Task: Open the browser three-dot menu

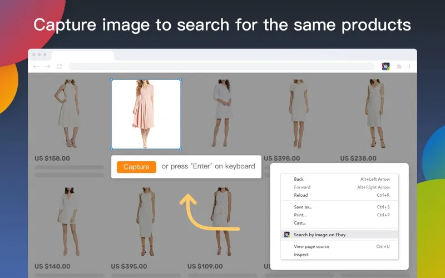Action: click(409, 66)
